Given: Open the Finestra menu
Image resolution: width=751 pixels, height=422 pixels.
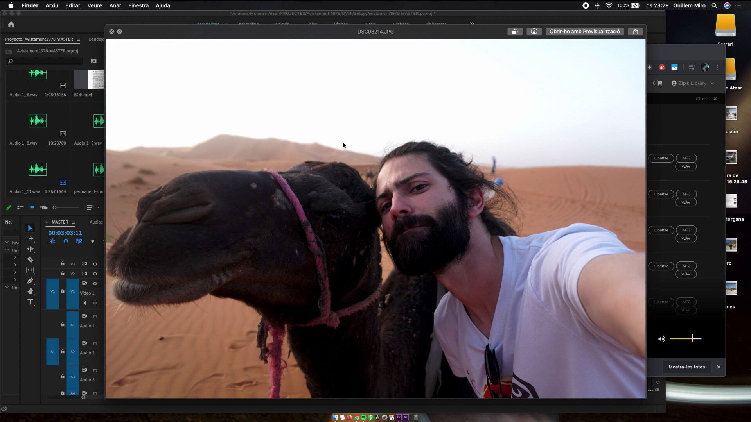Looking at the screenshot, I should [x=138, y=5].
